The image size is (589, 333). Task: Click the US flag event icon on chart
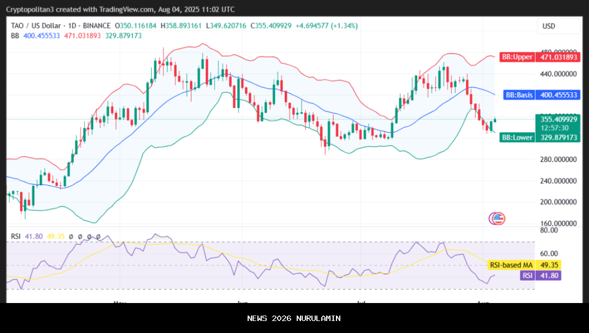(x=497, y=219)
